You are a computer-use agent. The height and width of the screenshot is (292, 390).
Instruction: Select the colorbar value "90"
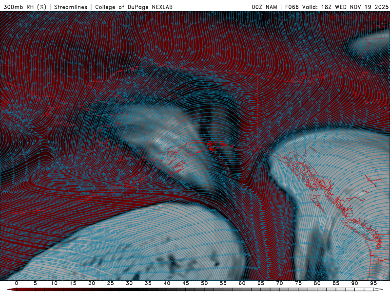355,283
